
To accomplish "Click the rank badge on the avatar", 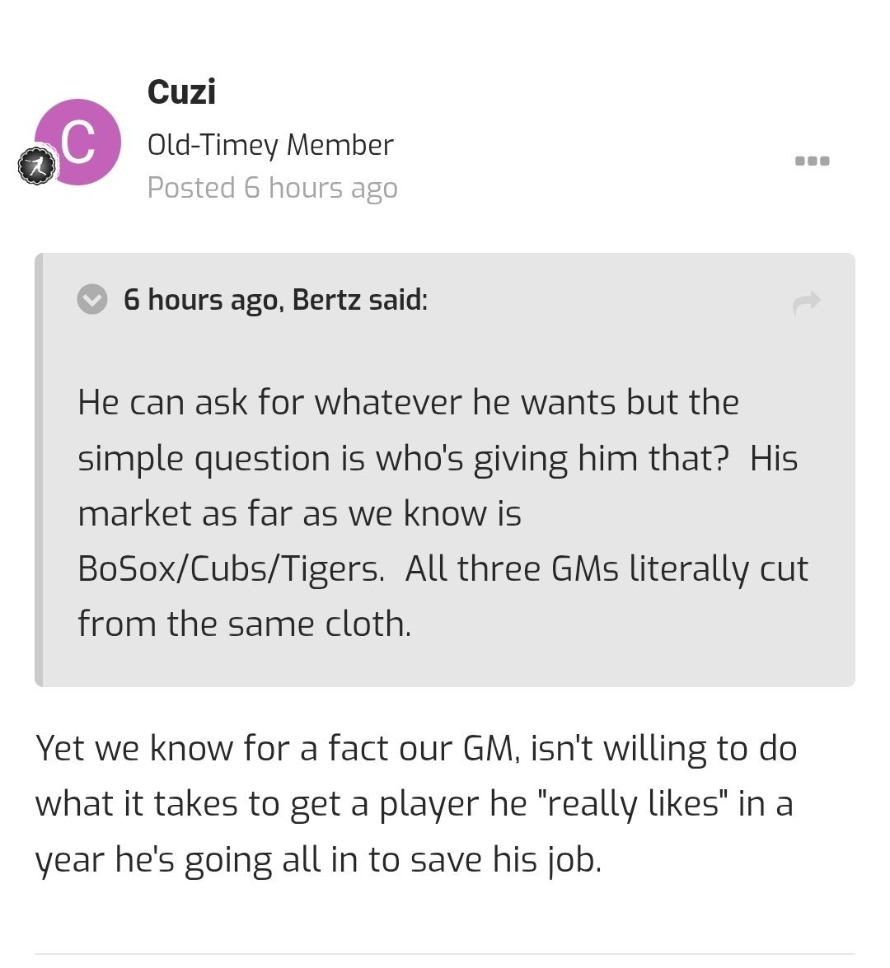I will point(36,166).
